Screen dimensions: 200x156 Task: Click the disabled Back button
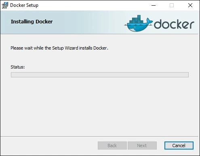[112, 146]
